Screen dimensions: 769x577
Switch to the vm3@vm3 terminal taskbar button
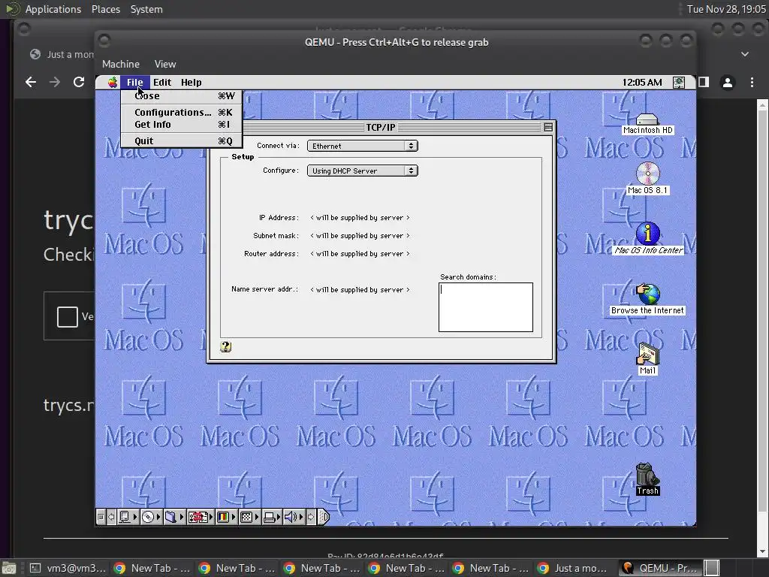click(x=68, y=568)
